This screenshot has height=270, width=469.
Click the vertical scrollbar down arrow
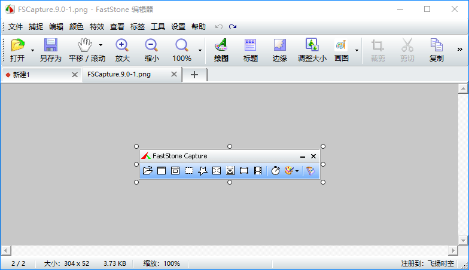click(463, 240)
